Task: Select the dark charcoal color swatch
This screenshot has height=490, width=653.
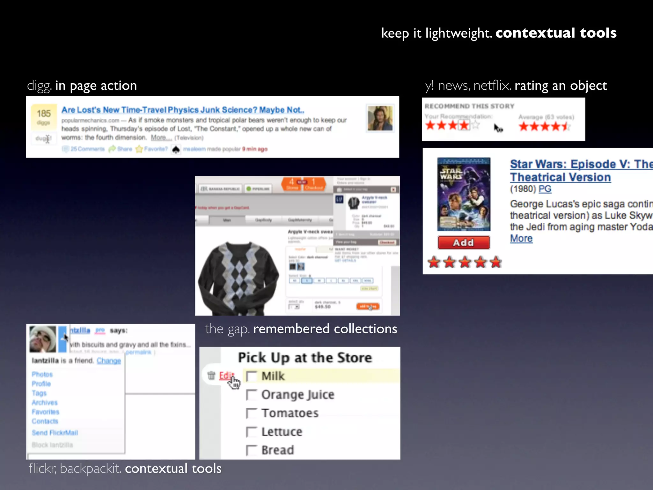Action: [x=292, y=267]
